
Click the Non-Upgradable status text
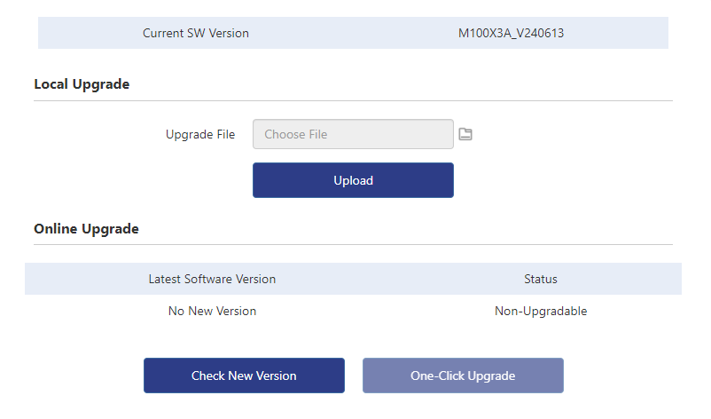pos(541,311)
